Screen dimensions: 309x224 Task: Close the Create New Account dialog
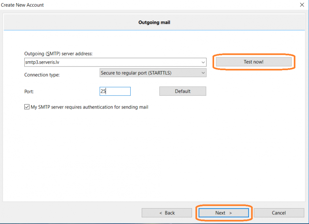click(x=302, y=5)
